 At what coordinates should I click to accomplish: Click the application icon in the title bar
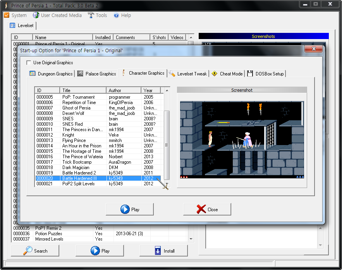[6, 5]
